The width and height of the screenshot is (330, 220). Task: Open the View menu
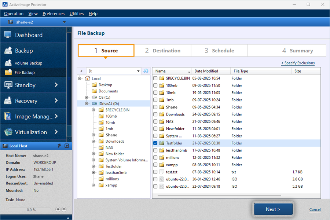(33, 14)
